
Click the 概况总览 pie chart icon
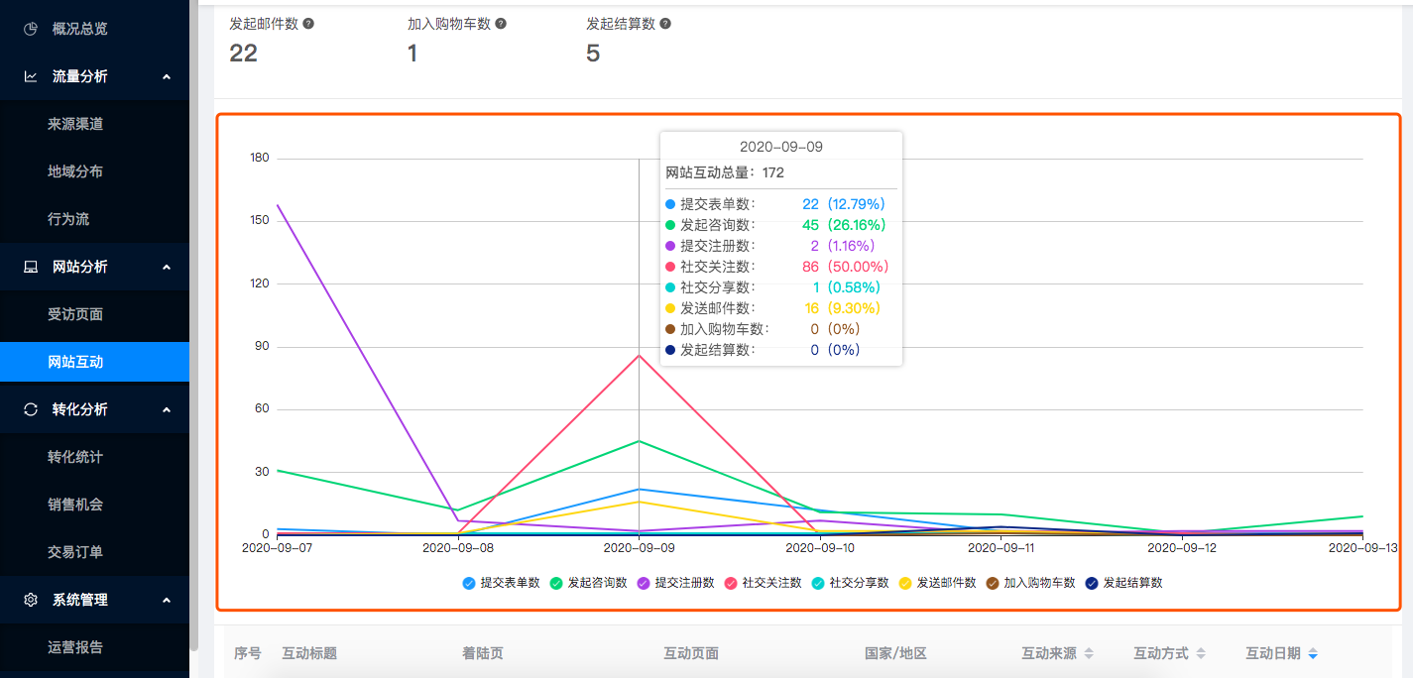(x=31, y=29)
